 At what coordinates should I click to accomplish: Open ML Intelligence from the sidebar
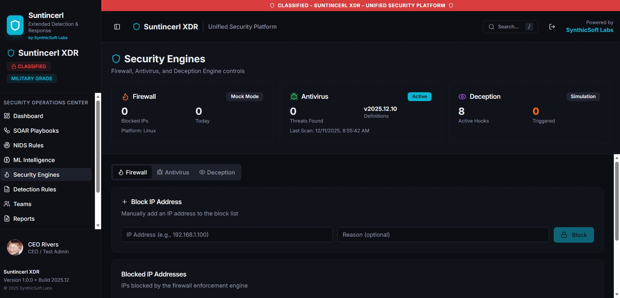(34, 160)
